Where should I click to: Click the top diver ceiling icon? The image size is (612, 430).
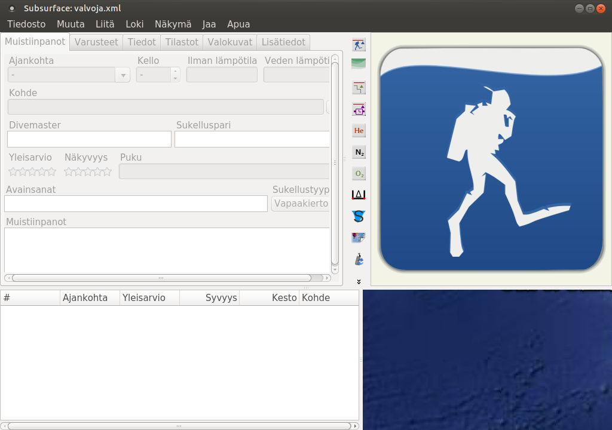(359, 45)
